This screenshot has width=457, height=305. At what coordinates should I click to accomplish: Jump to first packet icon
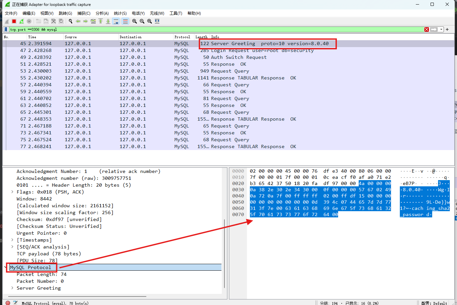click(101, 21)
